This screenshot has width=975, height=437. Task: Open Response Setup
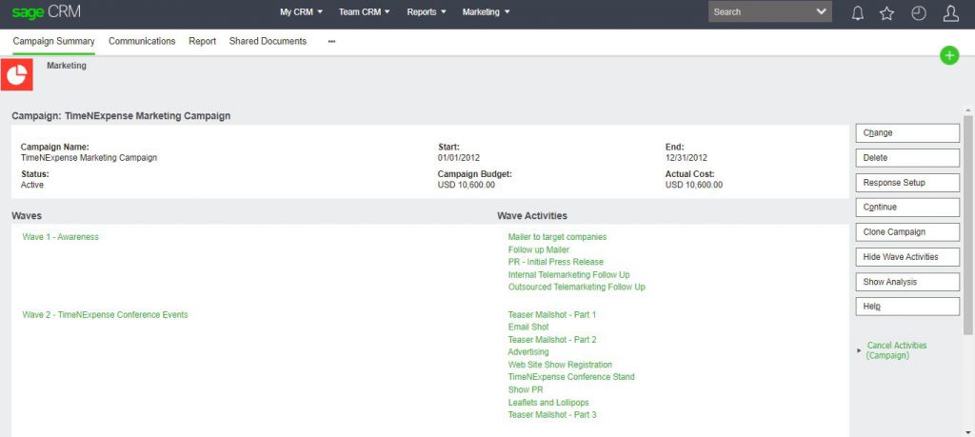[907, 182]
